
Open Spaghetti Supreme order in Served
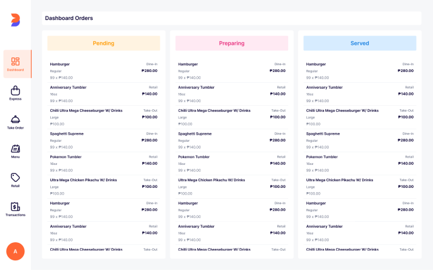point(360,140)
